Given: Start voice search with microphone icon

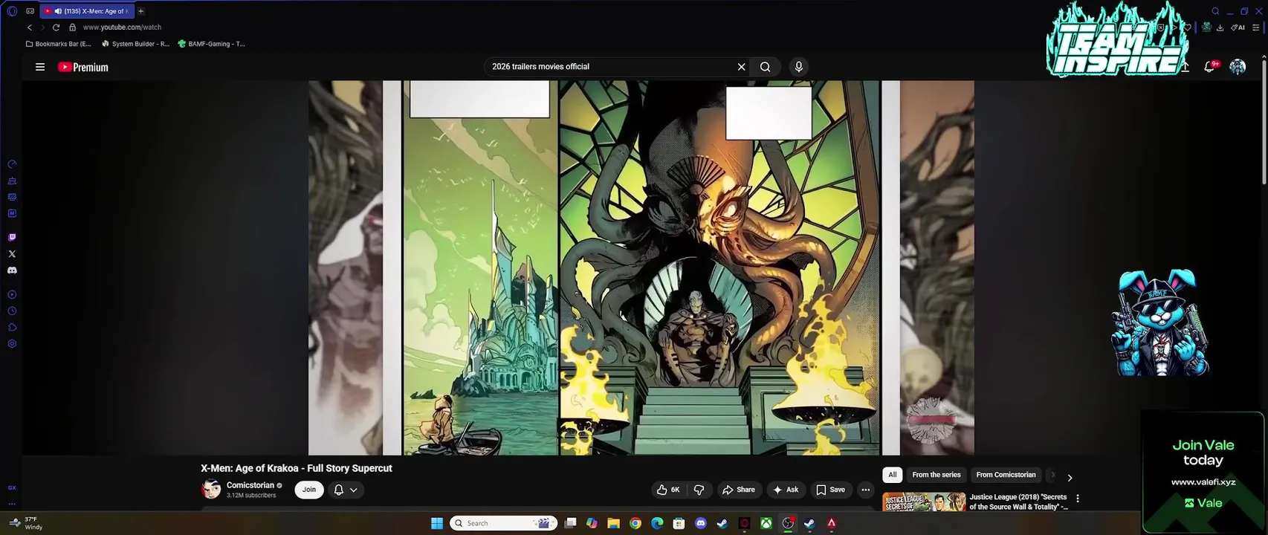Looking at the screenshot, I should pyautogui.click(x=799, y=67).
